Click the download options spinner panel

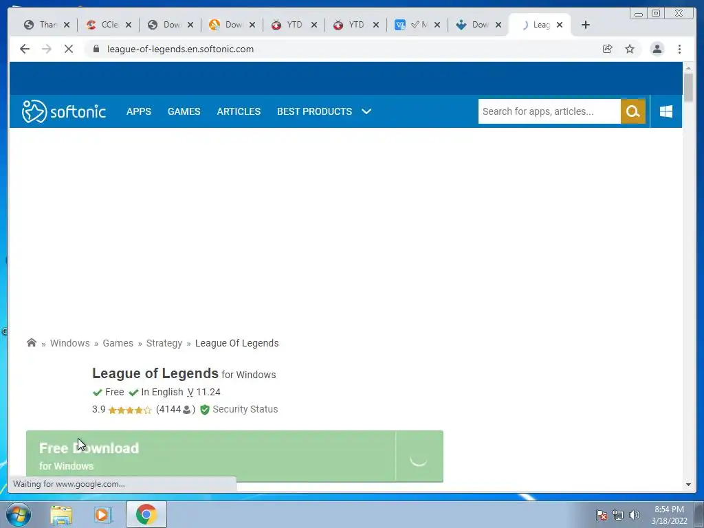tap(419, 456)
